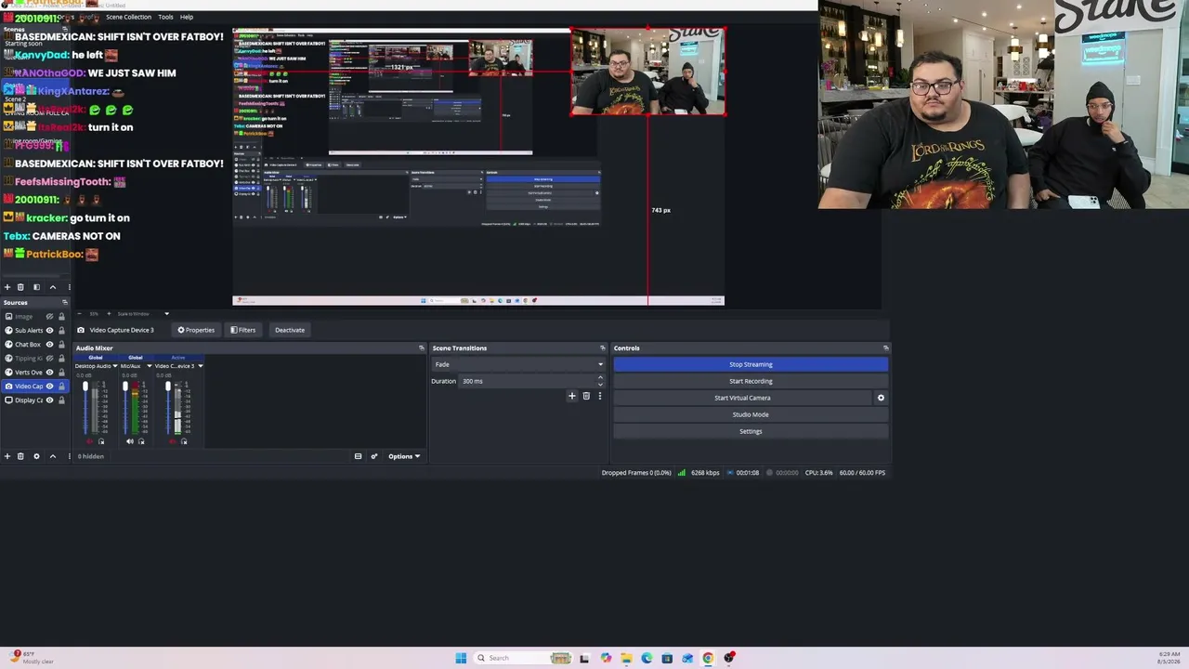Undock the Controls panel

point(885,348)
